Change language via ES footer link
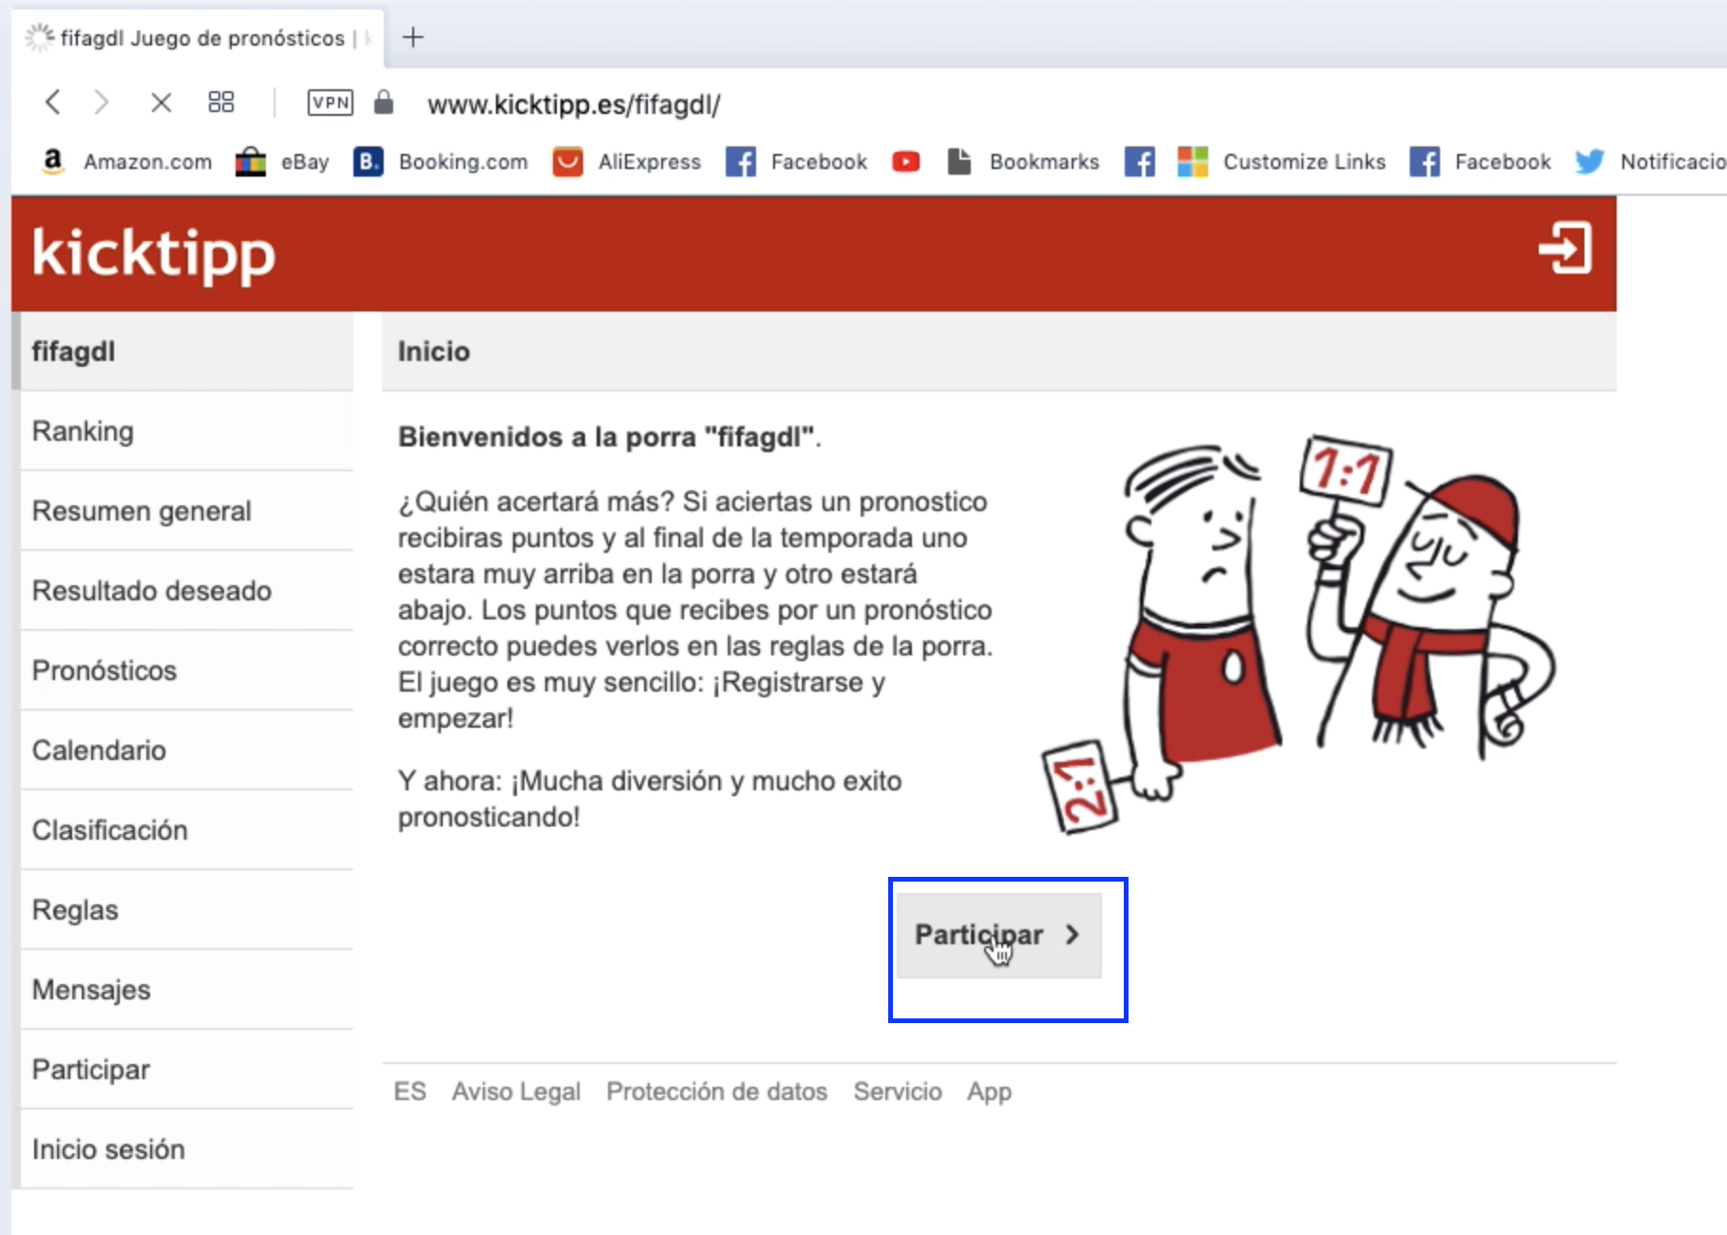Viewport: 1727px width, 1235px height. click(x=409, y=1092)
